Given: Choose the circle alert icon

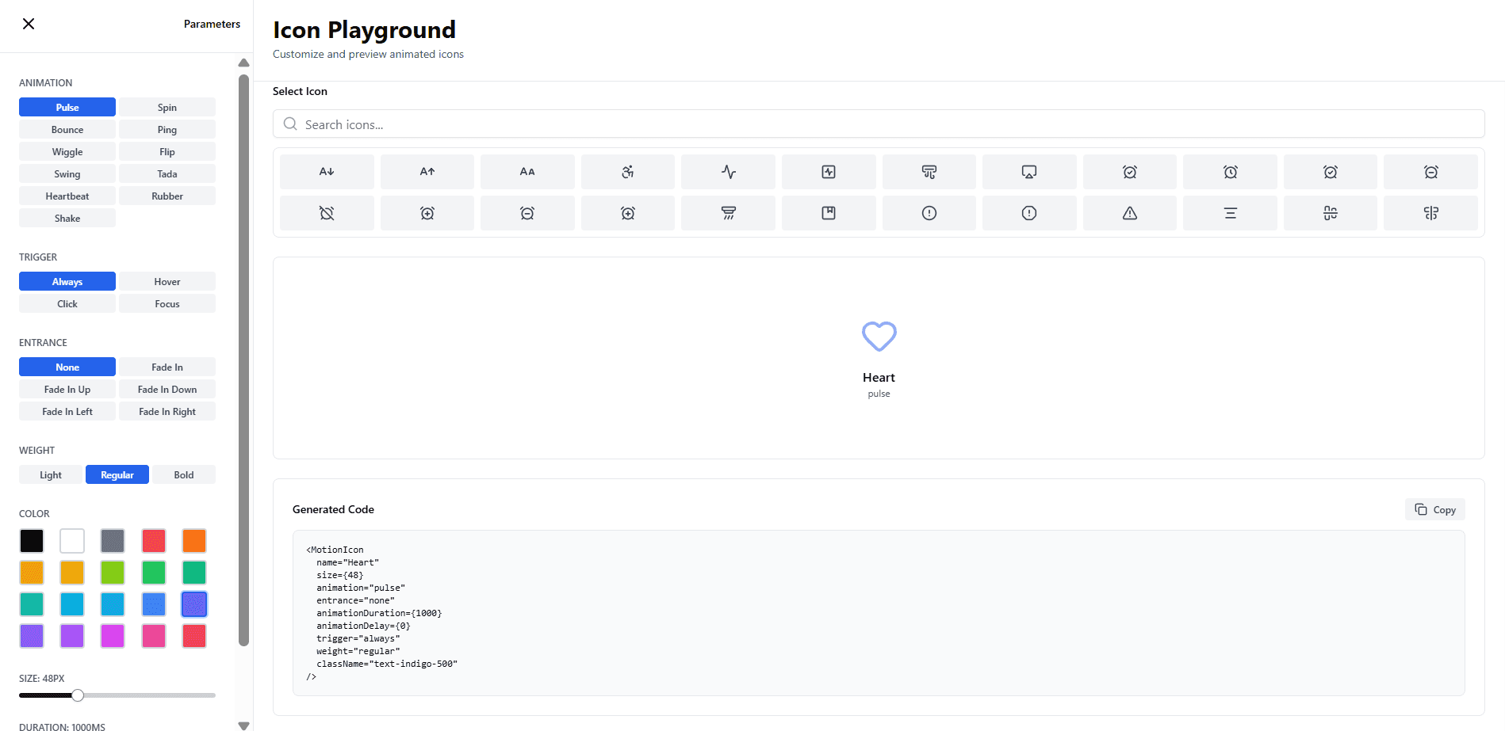Looking at the screenshot, I should click(x=929, y=212).
